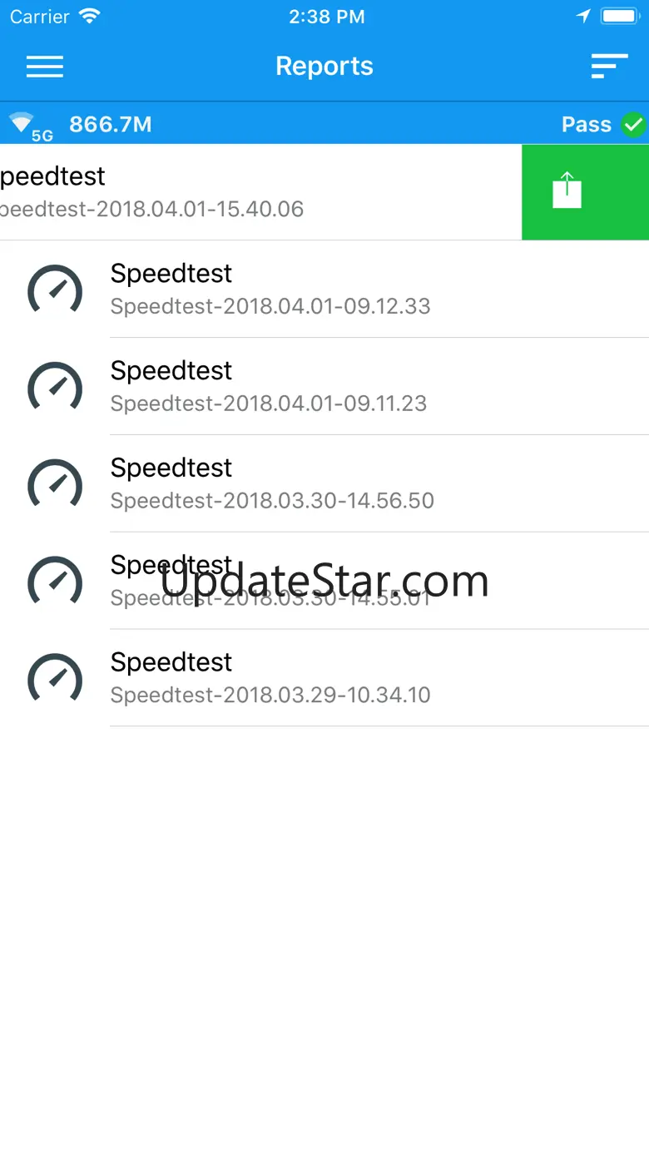Viewport: 649px width, 1154px height.
Task: Tap the gauge icon for Speedtest 09.11.23
Action: click(55, 387)
